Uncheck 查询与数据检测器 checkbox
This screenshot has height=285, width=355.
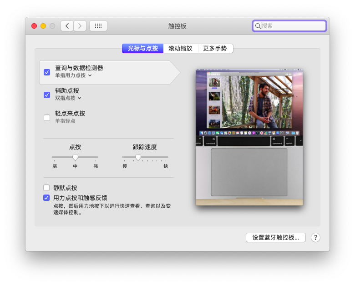click(47, 72)
